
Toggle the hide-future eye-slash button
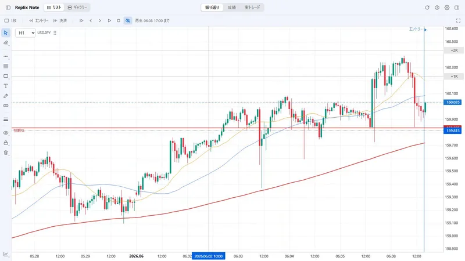pos(128,20)
